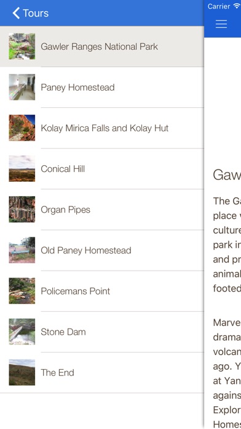Image resolution: width=241 pixels, height=429 pixels.
Task: Tap the back chevron beside Tours
Action: [x=16, y=13]
